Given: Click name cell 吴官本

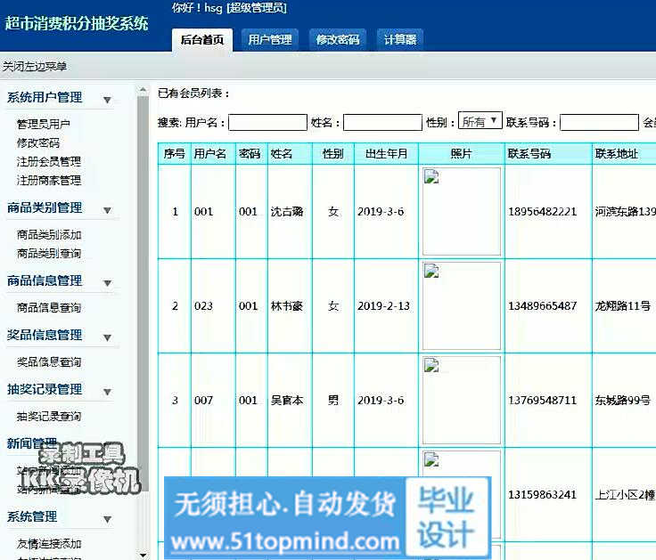Looking at the screenshot, I should pyautogui.click(x=287, y=401).
